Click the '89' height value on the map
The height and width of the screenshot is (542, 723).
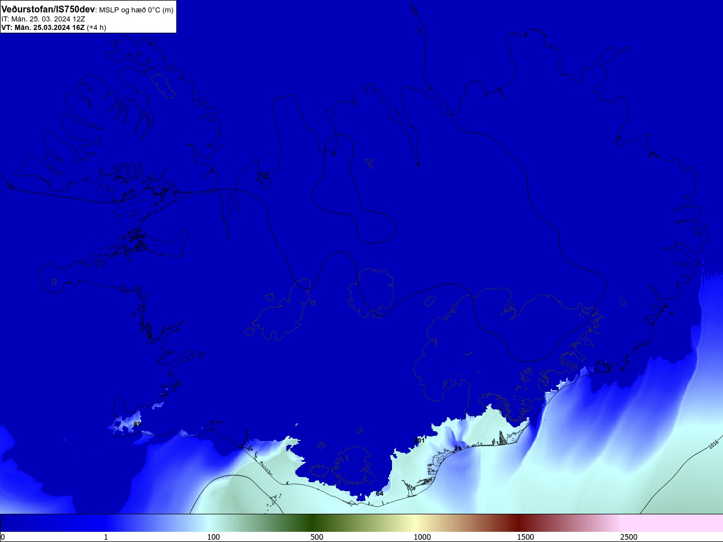coord(137,424)
